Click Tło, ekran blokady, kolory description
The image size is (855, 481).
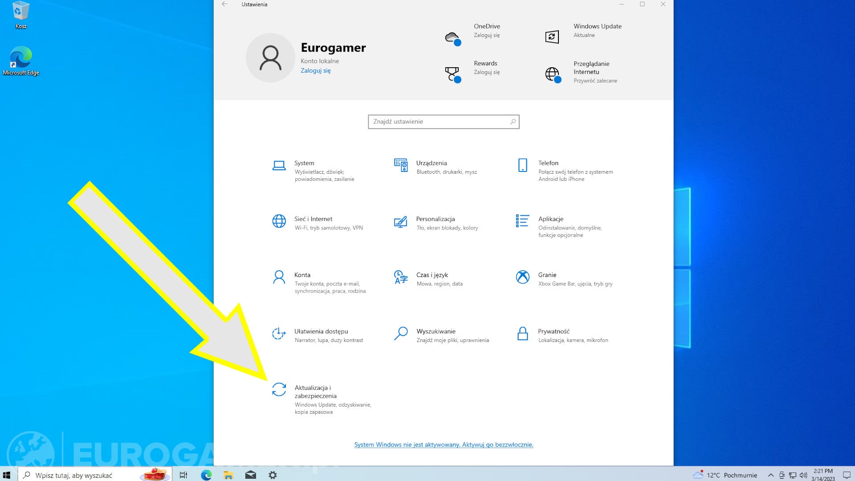coord(447,228)
